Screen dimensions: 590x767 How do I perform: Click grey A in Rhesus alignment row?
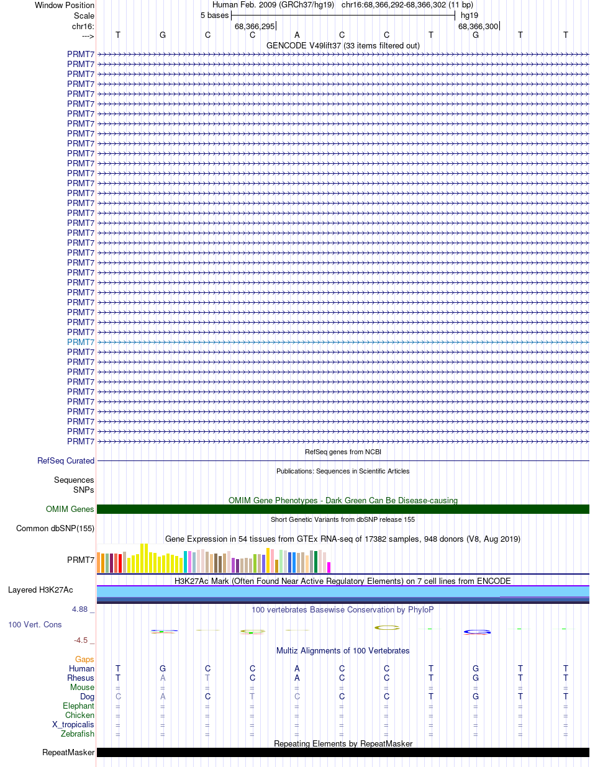(163, 678)
